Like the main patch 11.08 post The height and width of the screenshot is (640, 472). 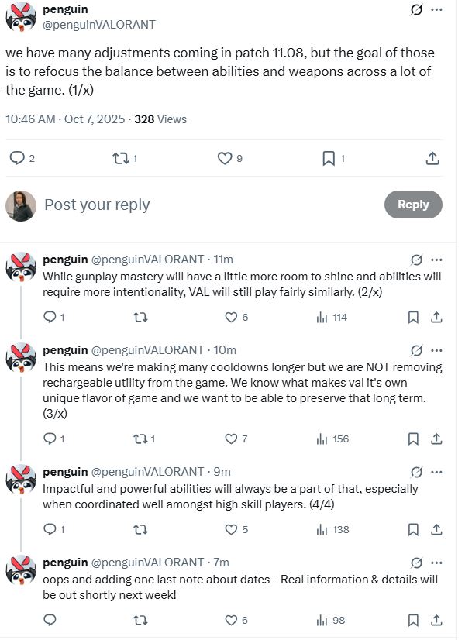click(x=225, y=158)
